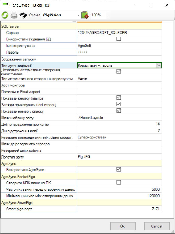This screenshot has height=234, width=175.
Task: Click the copy delay days value 7
Action: coord(119,131)
